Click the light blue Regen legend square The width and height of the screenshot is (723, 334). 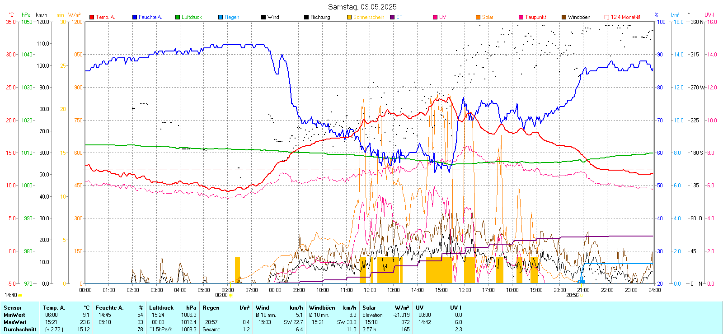click(221, 17)
